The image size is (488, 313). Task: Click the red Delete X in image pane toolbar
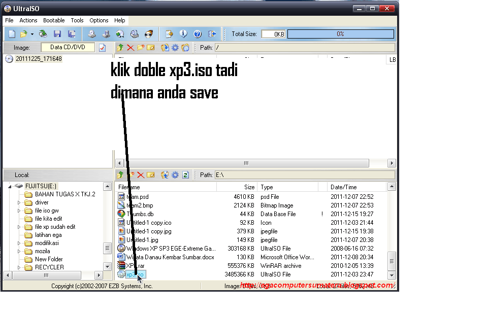click(131, 48)
